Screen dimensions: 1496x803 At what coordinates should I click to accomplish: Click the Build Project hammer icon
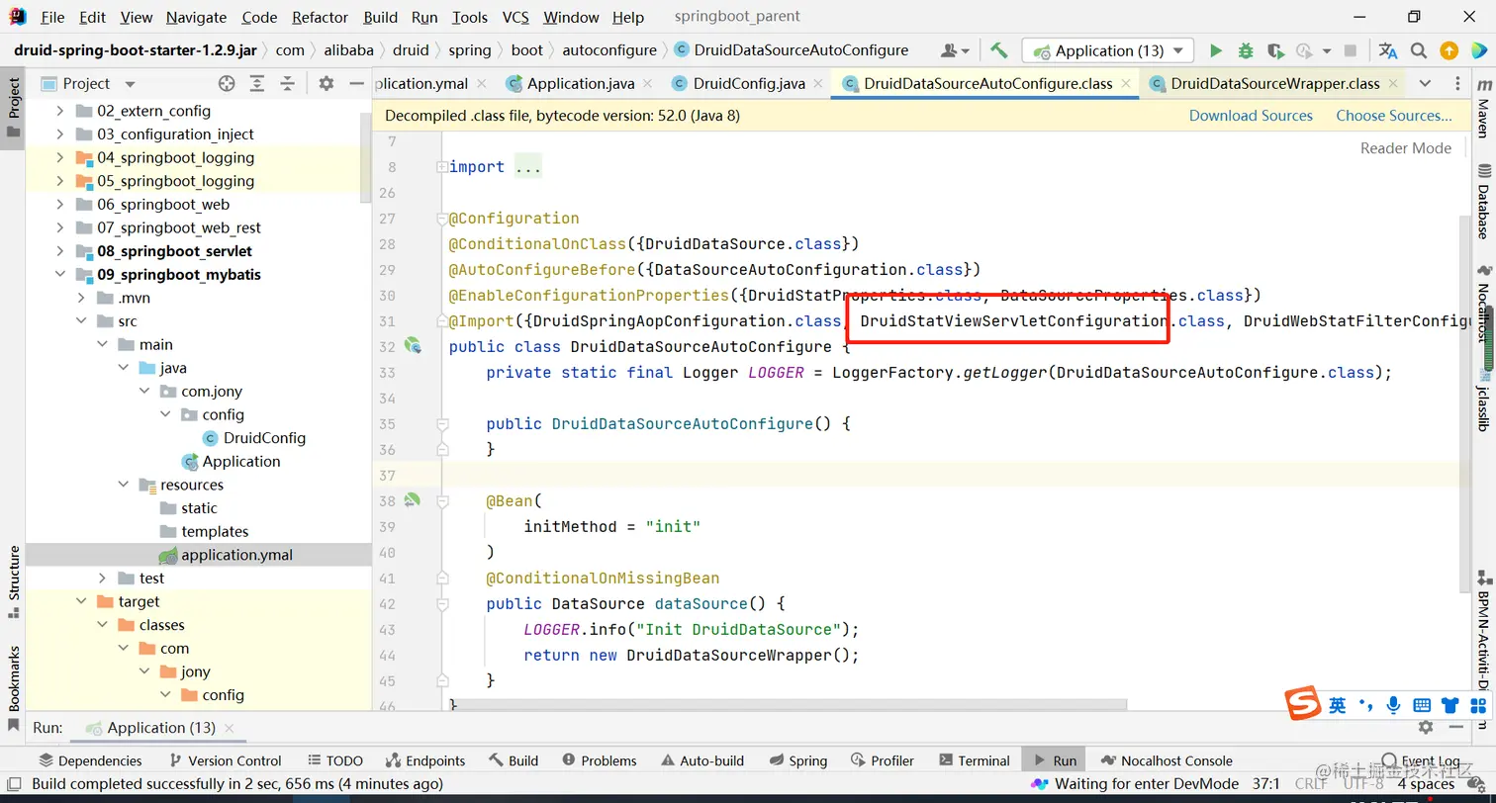pyautogui.click(x=999, y=50)
